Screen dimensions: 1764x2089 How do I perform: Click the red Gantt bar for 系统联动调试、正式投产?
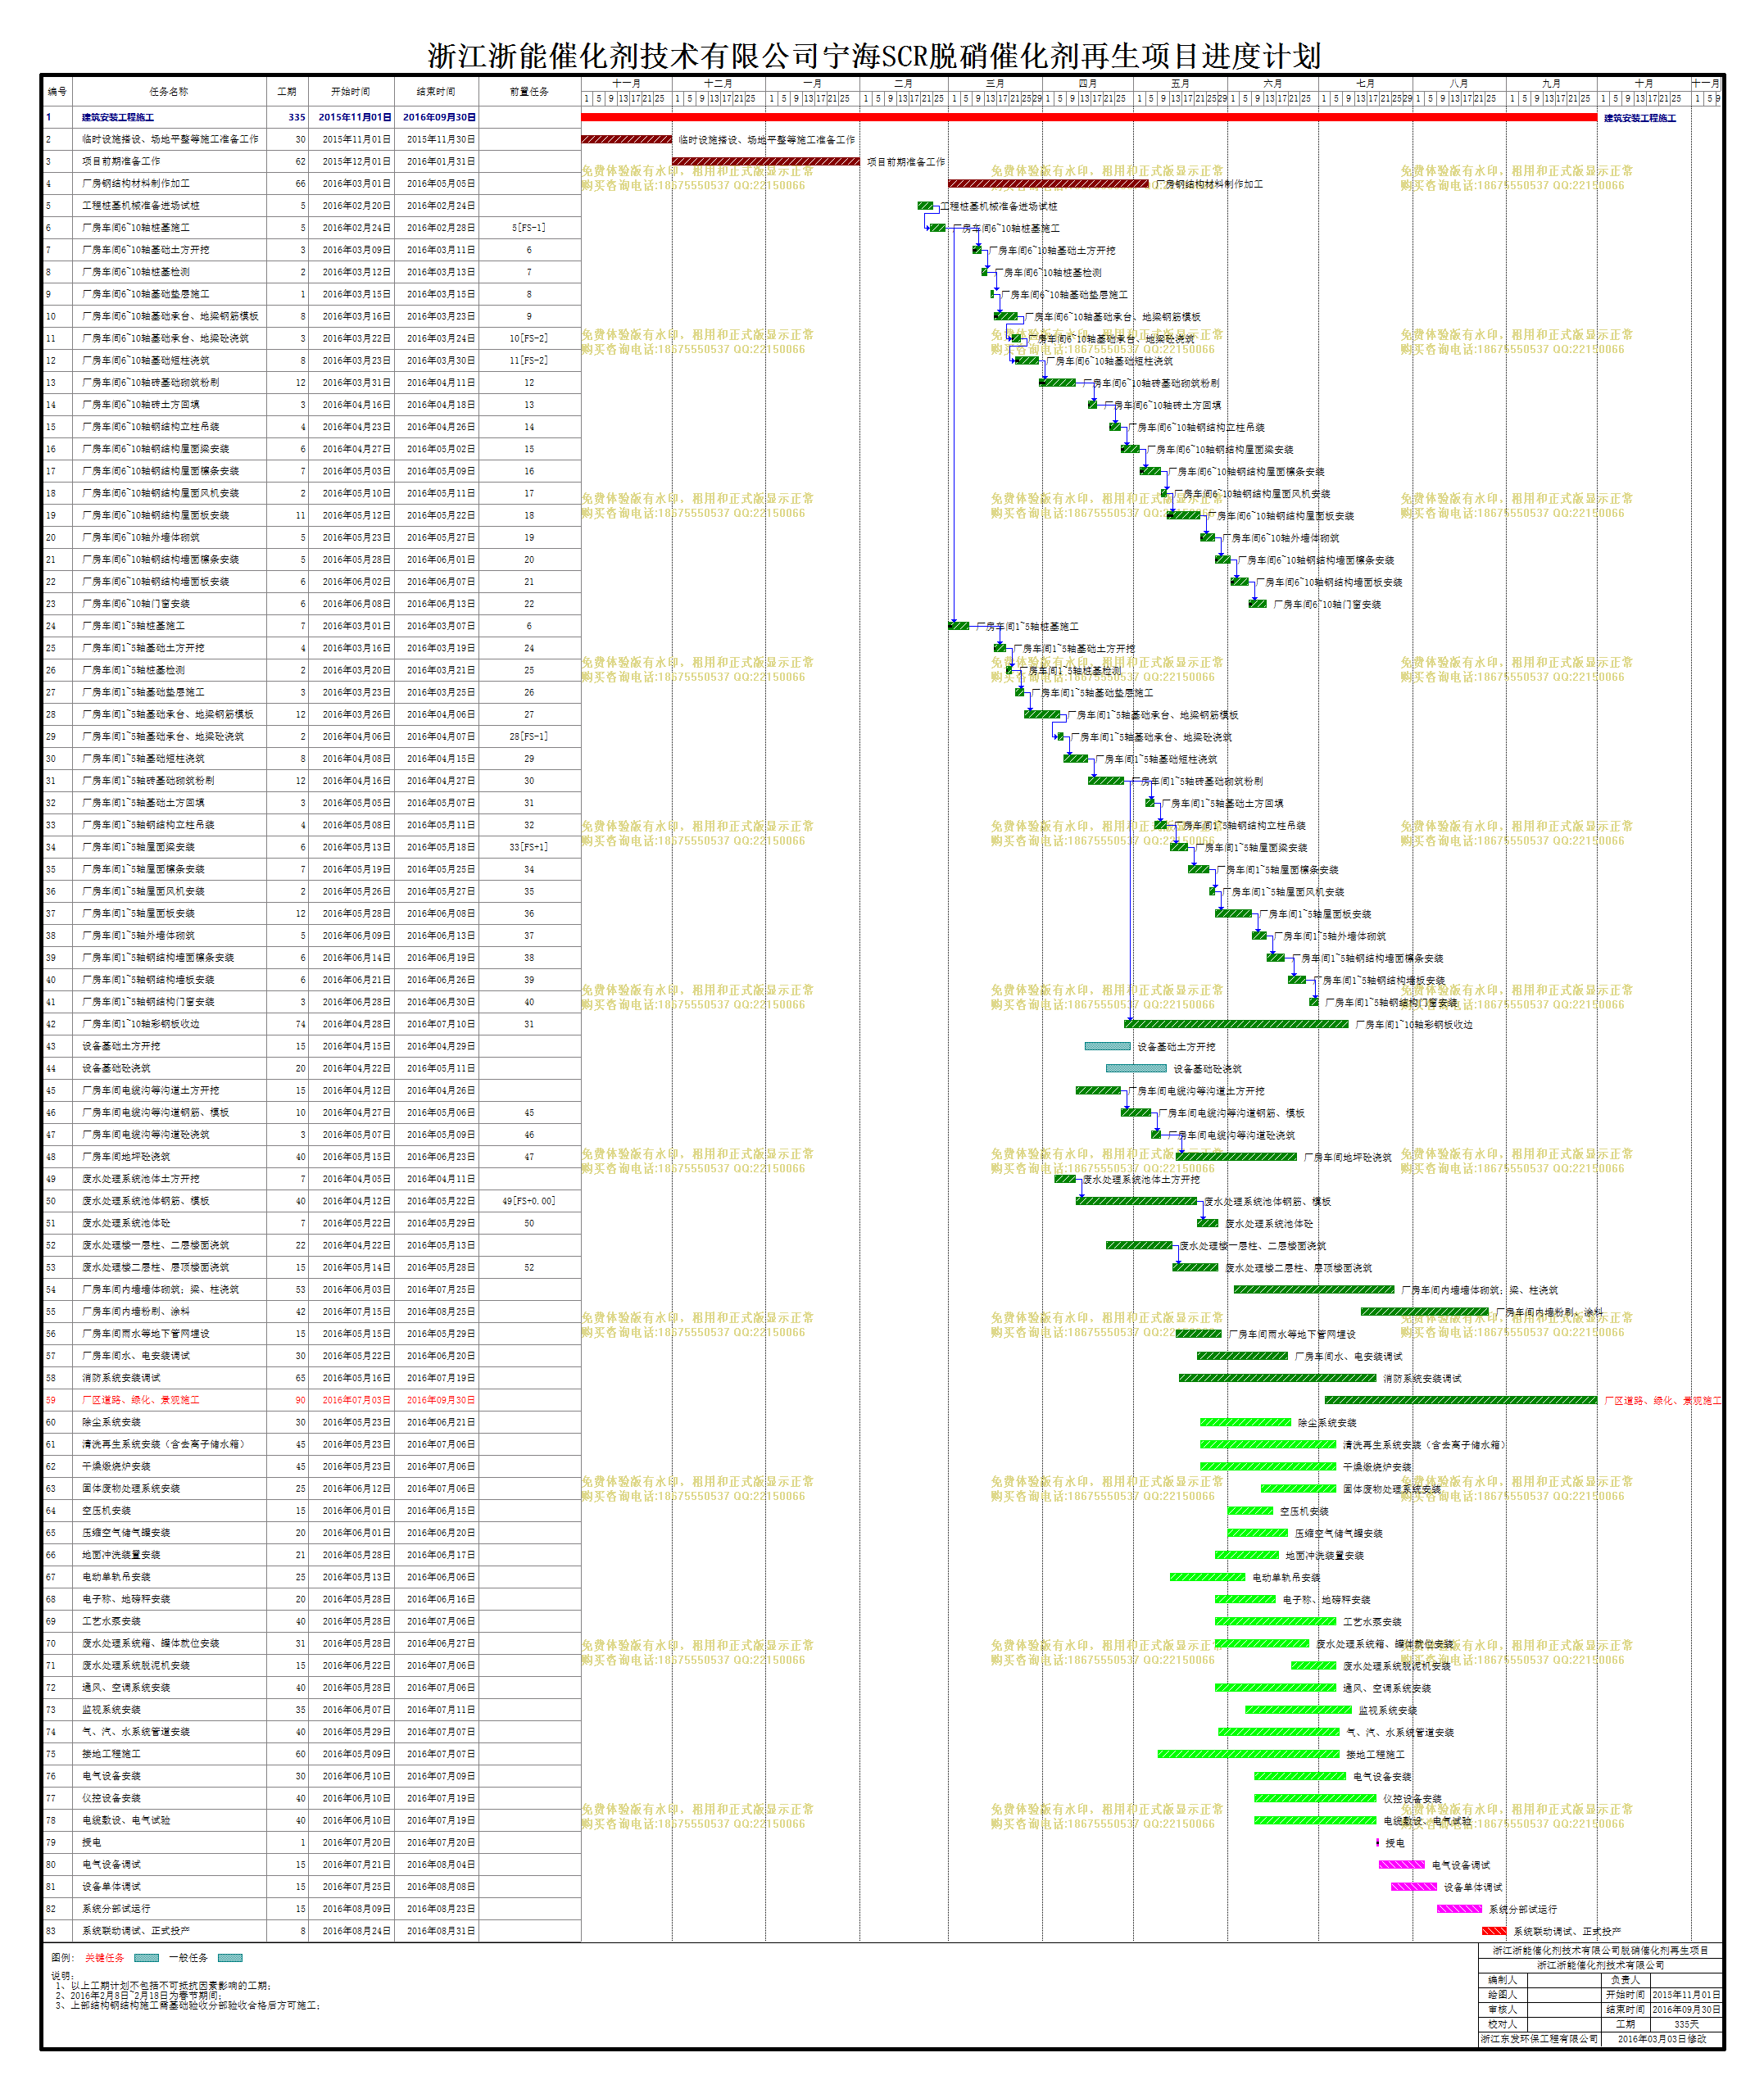coord(1494,1931)
